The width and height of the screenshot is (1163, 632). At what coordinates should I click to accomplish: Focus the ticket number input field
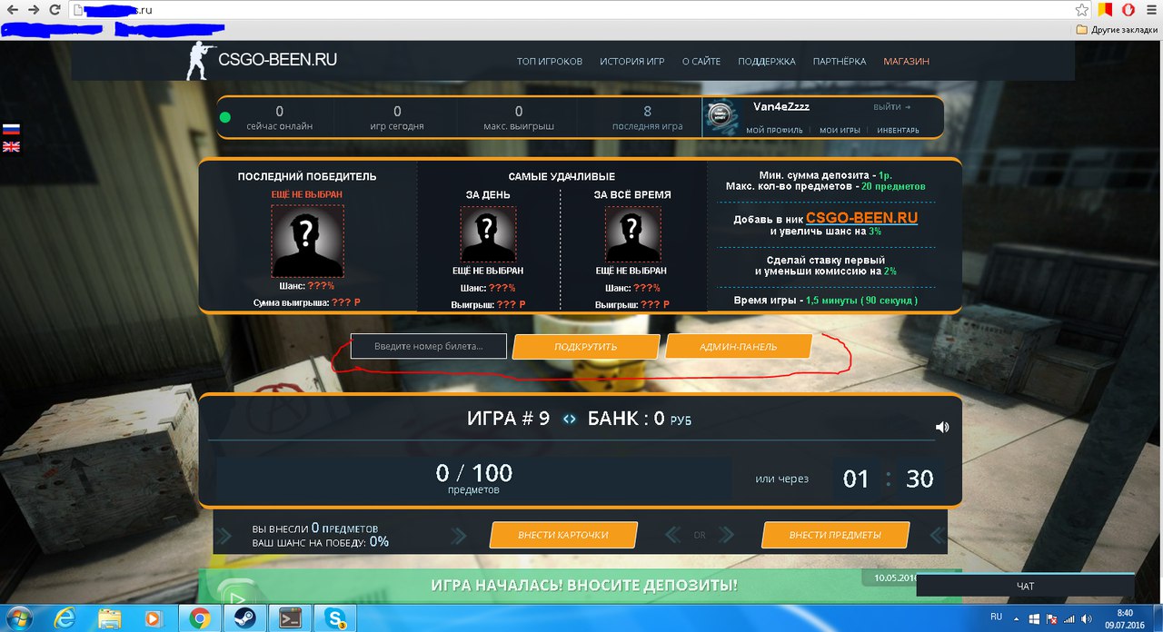click(428, 346)
